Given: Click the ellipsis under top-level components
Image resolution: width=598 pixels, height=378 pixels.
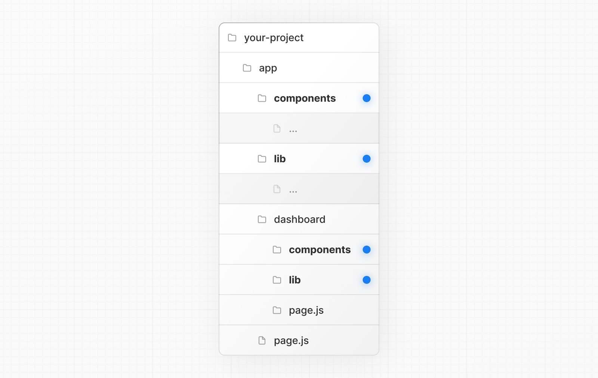Looking at the screenshot, I should point(293,131).
